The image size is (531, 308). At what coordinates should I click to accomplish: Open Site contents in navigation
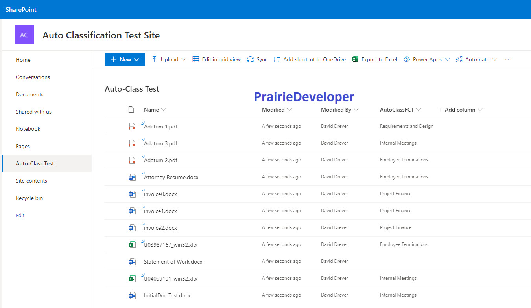31,181
